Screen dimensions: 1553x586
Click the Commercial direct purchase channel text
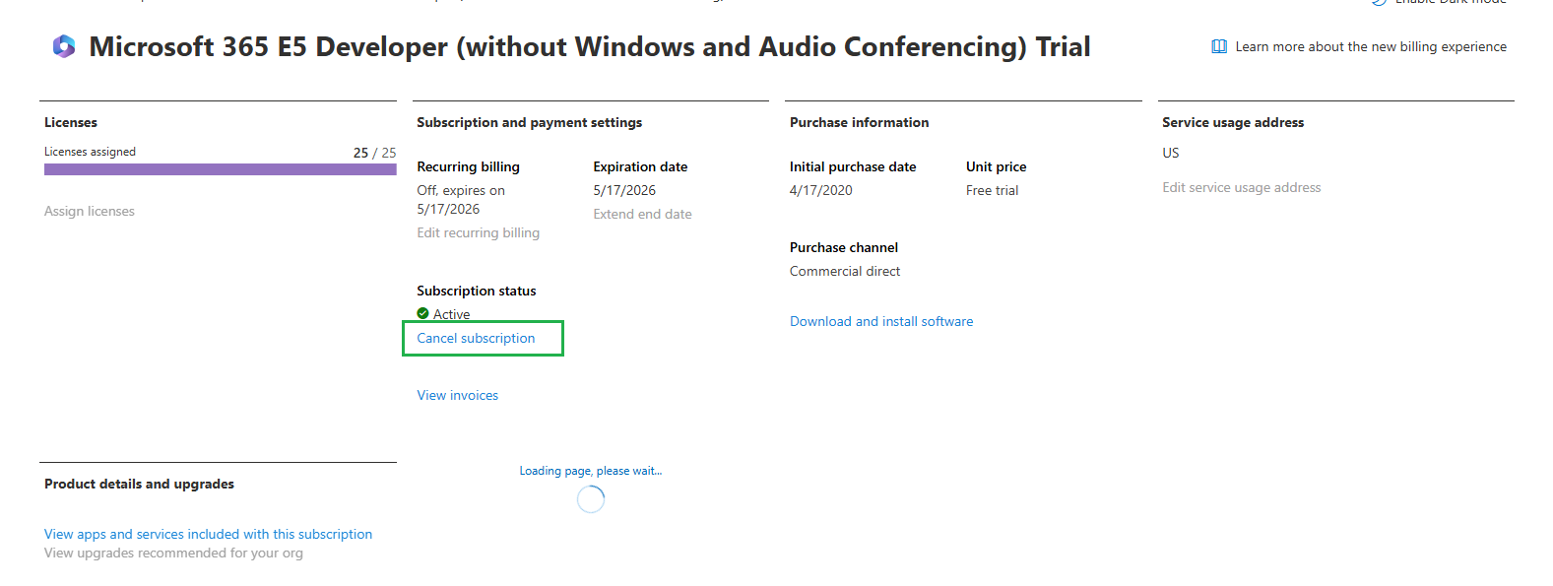[845, 271]
